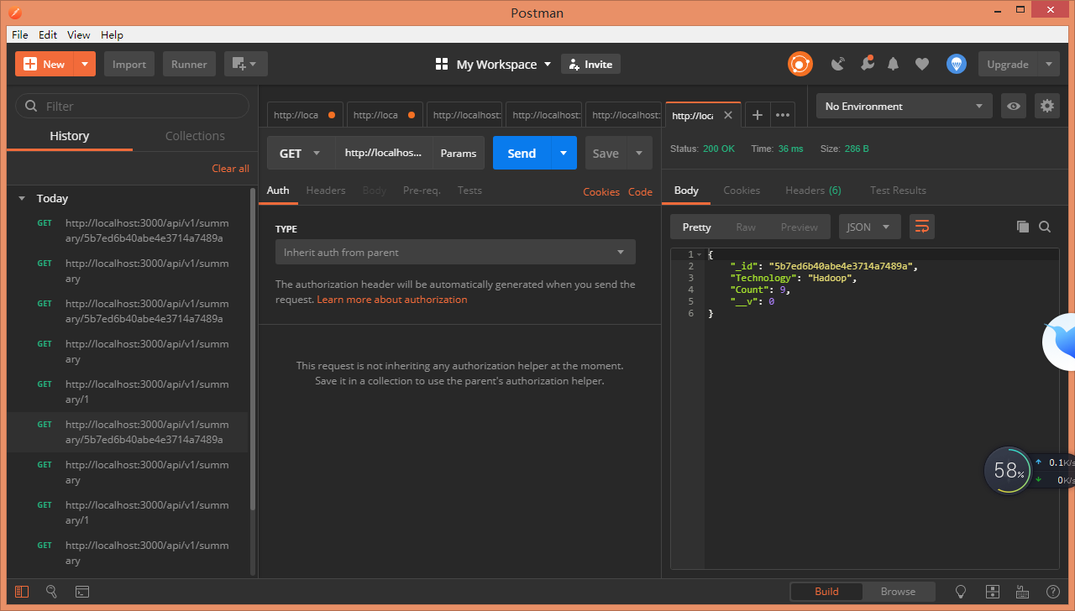Open the user avatar icon

coord(956,64)
